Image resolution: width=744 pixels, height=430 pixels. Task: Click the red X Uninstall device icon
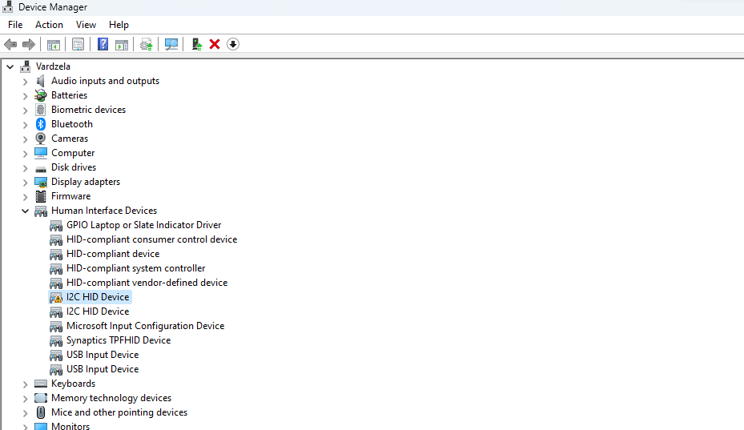[215, 45]
